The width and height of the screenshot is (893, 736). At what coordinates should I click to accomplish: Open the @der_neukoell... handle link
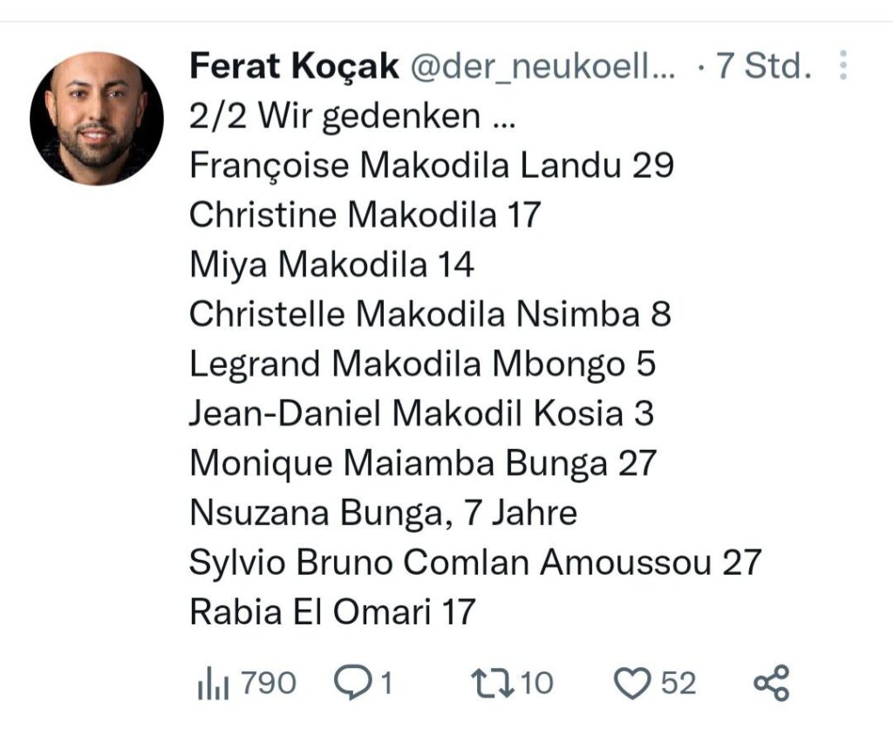click(542, 66)
